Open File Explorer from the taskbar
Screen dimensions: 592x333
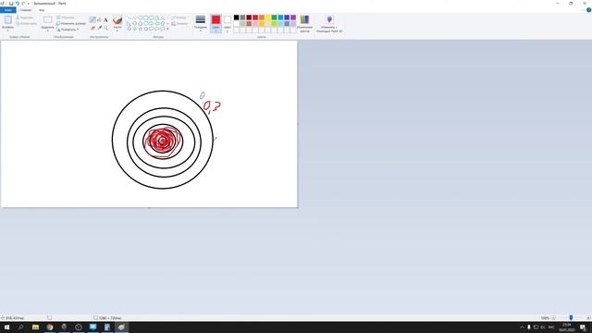coord(35,327)
